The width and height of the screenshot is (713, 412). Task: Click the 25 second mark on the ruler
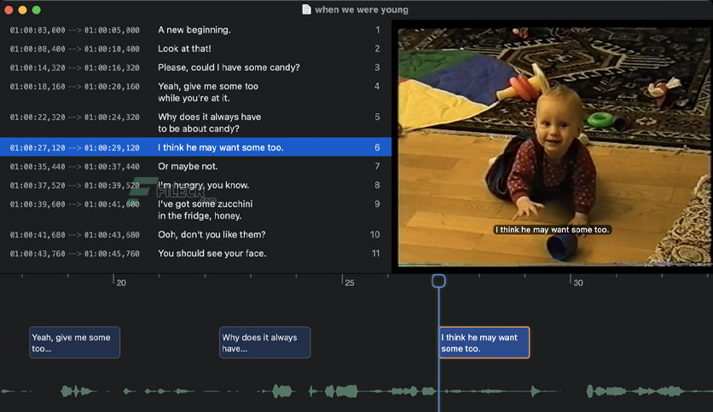pos(349,283)
